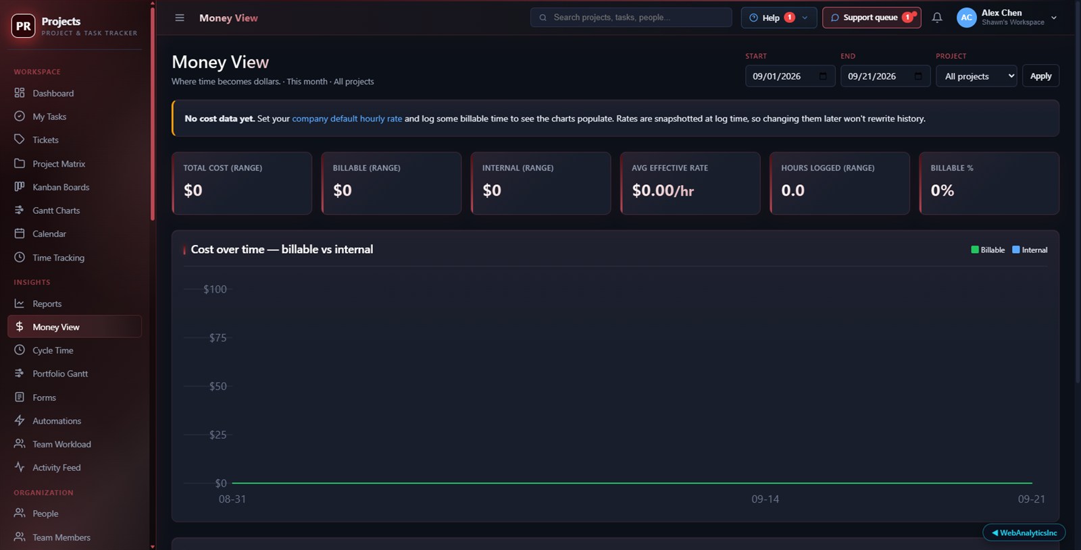Click the Activity Feed pulse icon
Viewport: 1081px width, 550px height.
click(20, 467)
